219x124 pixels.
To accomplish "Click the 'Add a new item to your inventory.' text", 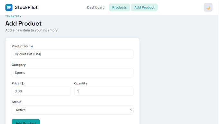I will click(32, 30).
